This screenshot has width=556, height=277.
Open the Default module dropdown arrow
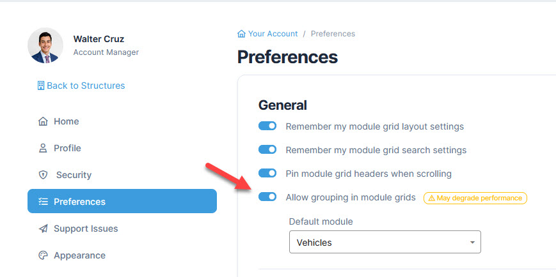472,243
